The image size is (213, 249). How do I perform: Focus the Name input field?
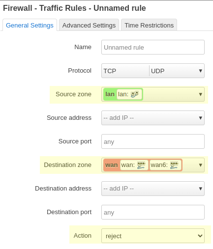[x=153, y=47]
